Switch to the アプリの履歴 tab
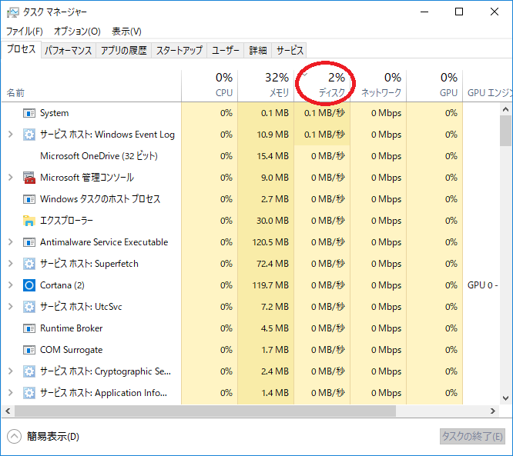Image resolution: width=513 pixels, height=456 pixels. [124, 50]
